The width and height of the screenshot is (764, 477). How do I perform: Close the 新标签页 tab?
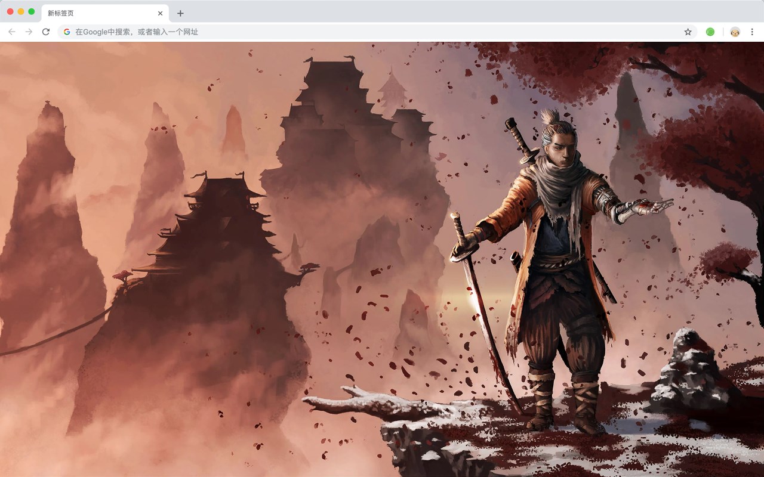160,13
